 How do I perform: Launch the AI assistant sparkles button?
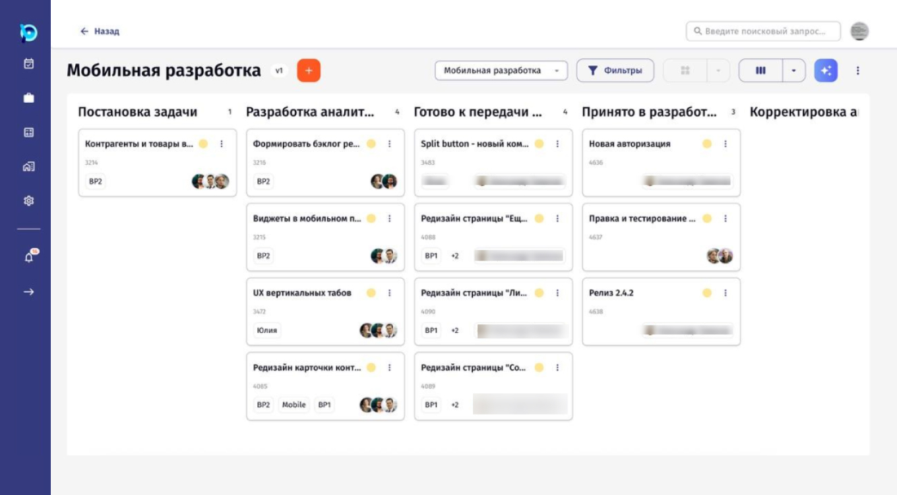(828, 70)
